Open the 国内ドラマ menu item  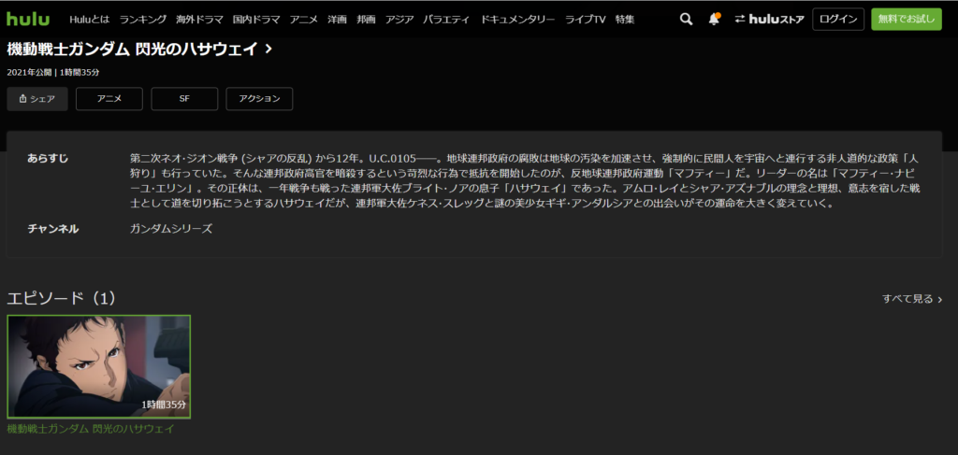(256, 20)
